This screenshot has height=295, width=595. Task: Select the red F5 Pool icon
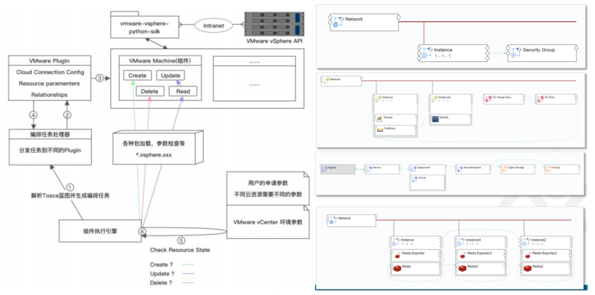click(540, 99)
